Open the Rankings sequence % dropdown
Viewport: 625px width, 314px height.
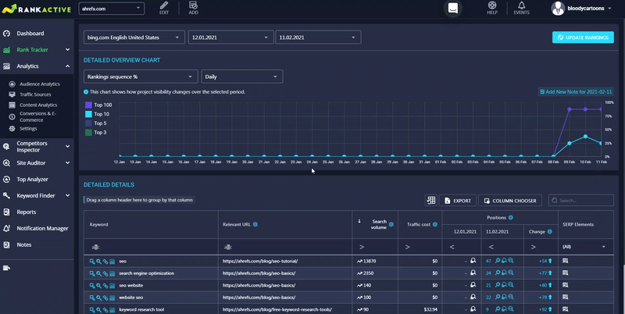click(141, 77)
